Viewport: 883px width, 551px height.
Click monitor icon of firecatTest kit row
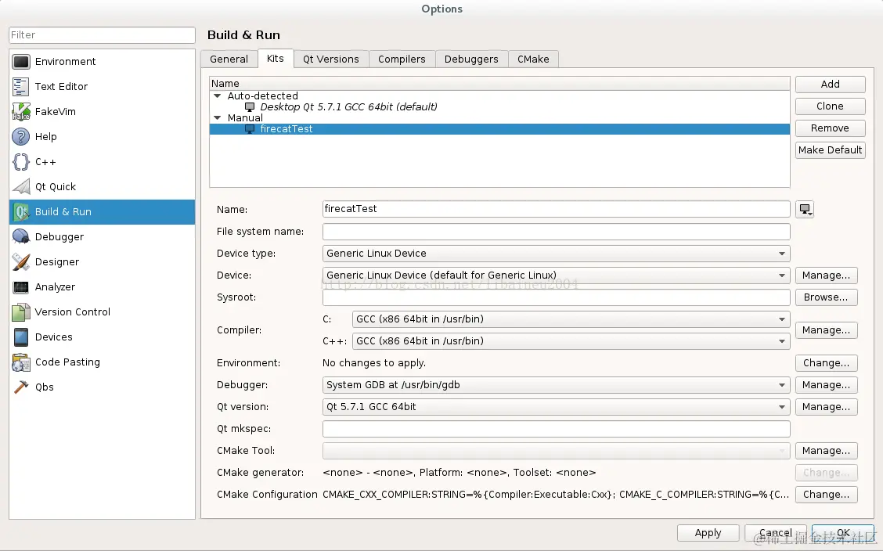point(250,129)
